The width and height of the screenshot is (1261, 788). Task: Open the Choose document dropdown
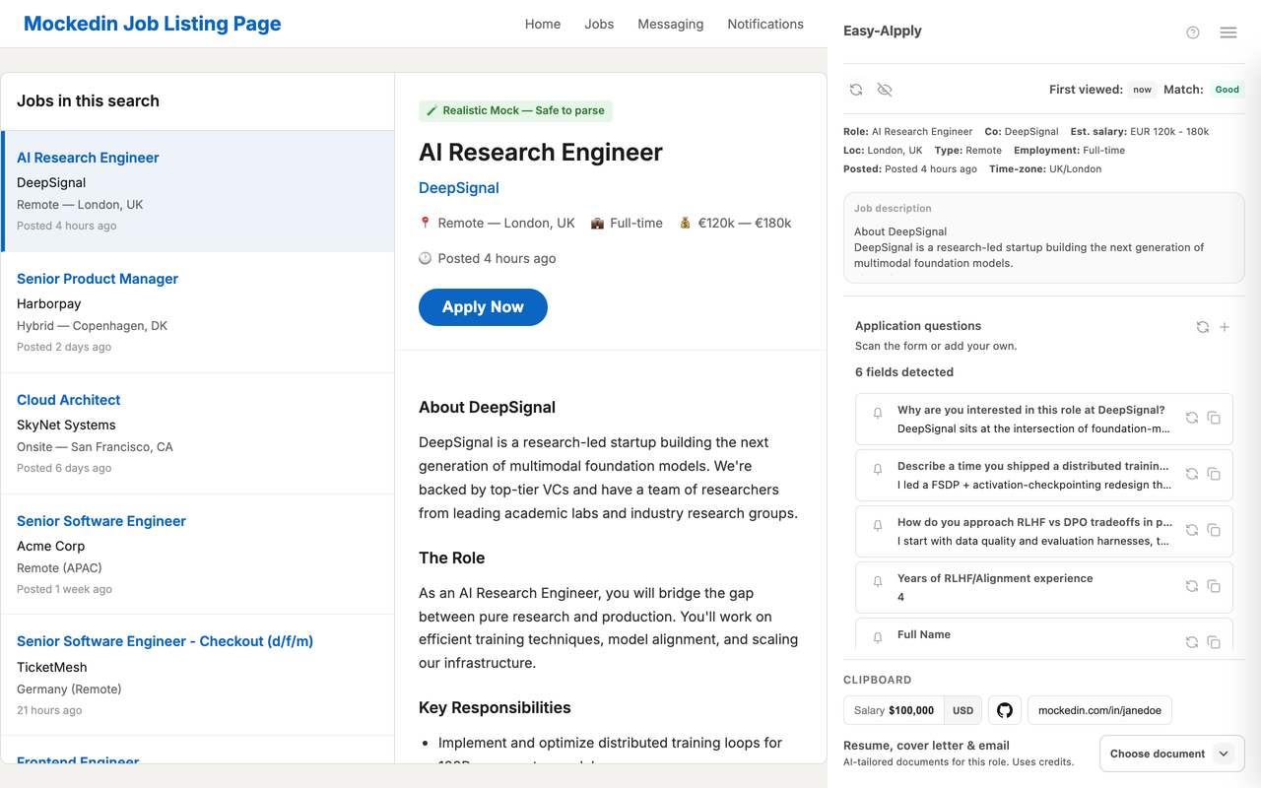coord(1171,754)
